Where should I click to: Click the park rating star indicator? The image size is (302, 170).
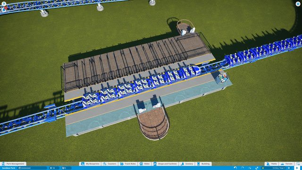52,168
